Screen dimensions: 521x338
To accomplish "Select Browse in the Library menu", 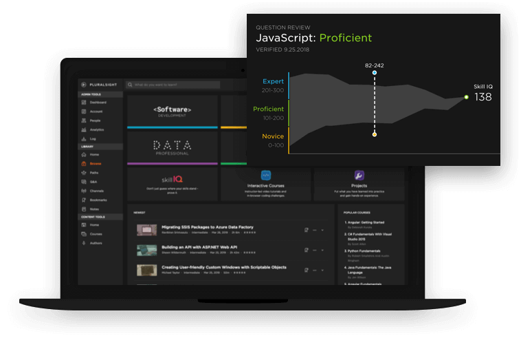I will pyautogui.click(x=95, y=164).
